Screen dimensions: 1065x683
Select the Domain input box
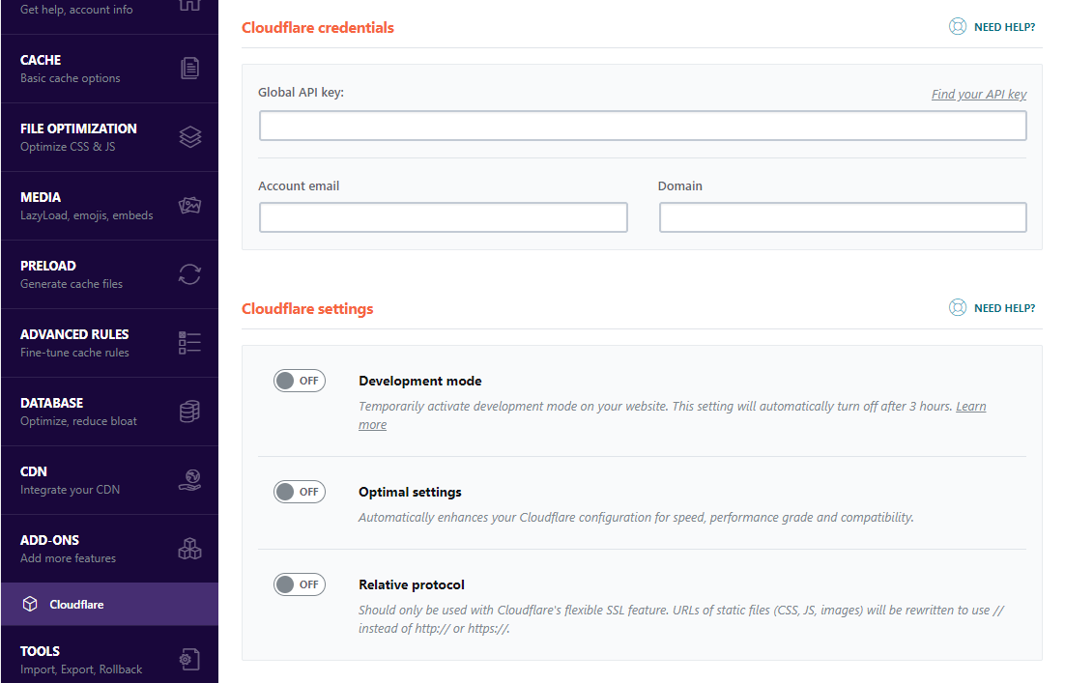point(843,217)
